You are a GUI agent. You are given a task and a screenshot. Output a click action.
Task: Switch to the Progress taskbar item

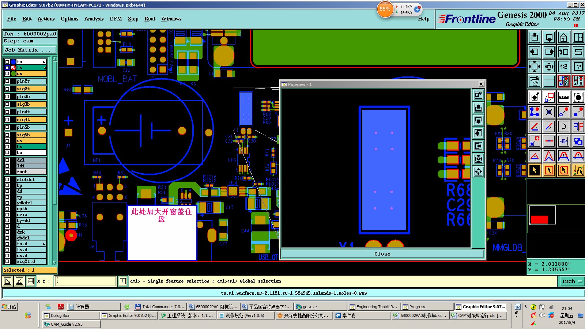click(x=427, y=307)
